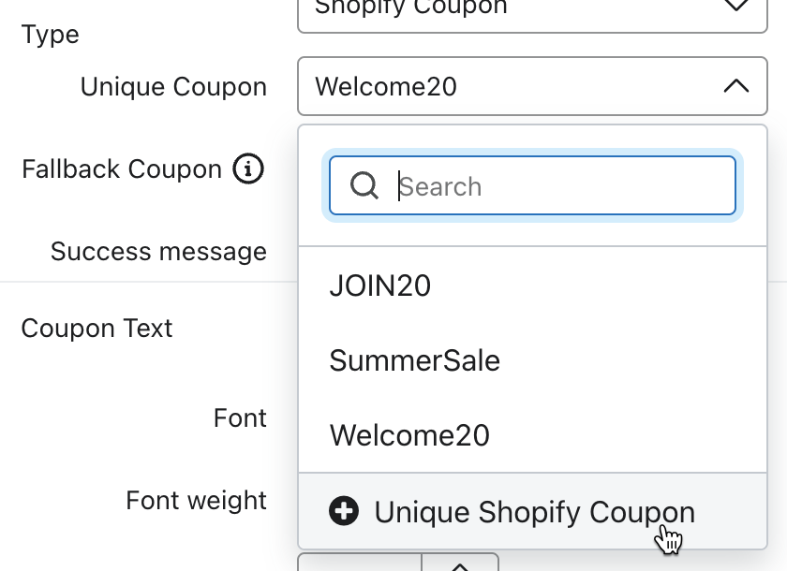This screenshot has height=571, width=787.
Task: Click the downward chevron on Shopify Coupon selector
Action: coord(737,7)
